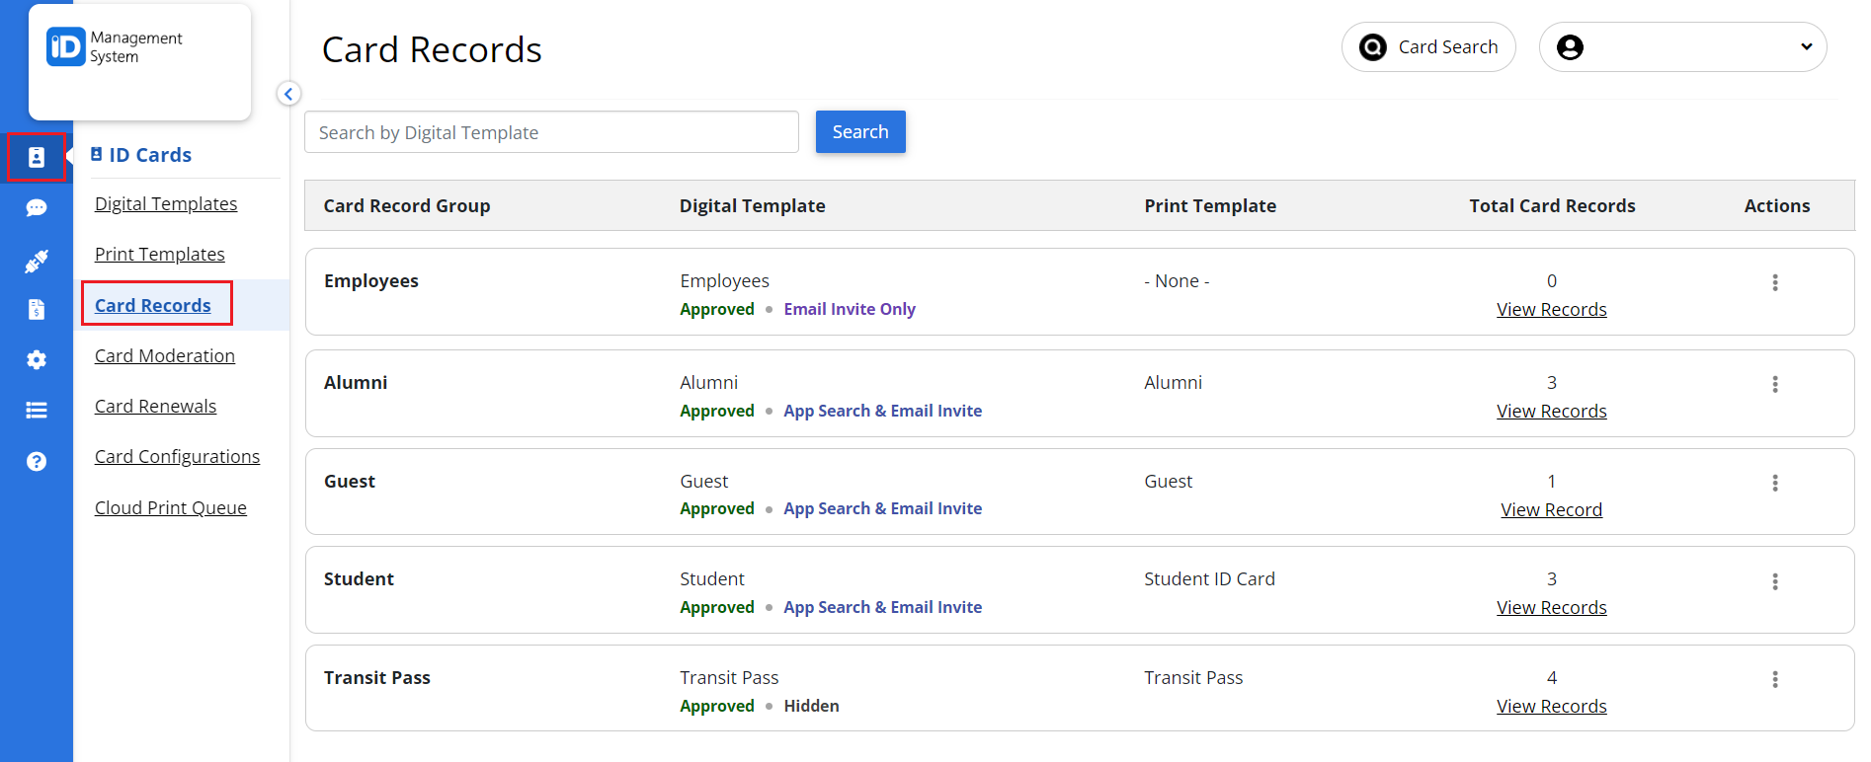Viewport: 1871px width, 762px height.
Task: Click the - None - print template value
Action: [x=1177, y=281]
